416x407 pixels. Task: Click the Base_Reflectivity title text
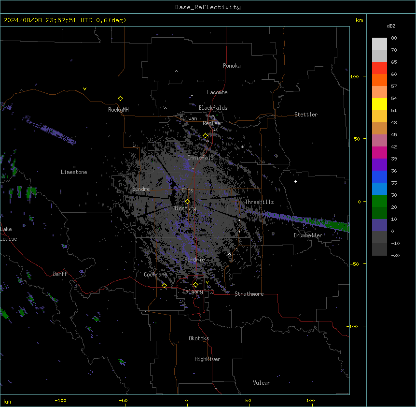pyautogui.click(x=208, y=7)
